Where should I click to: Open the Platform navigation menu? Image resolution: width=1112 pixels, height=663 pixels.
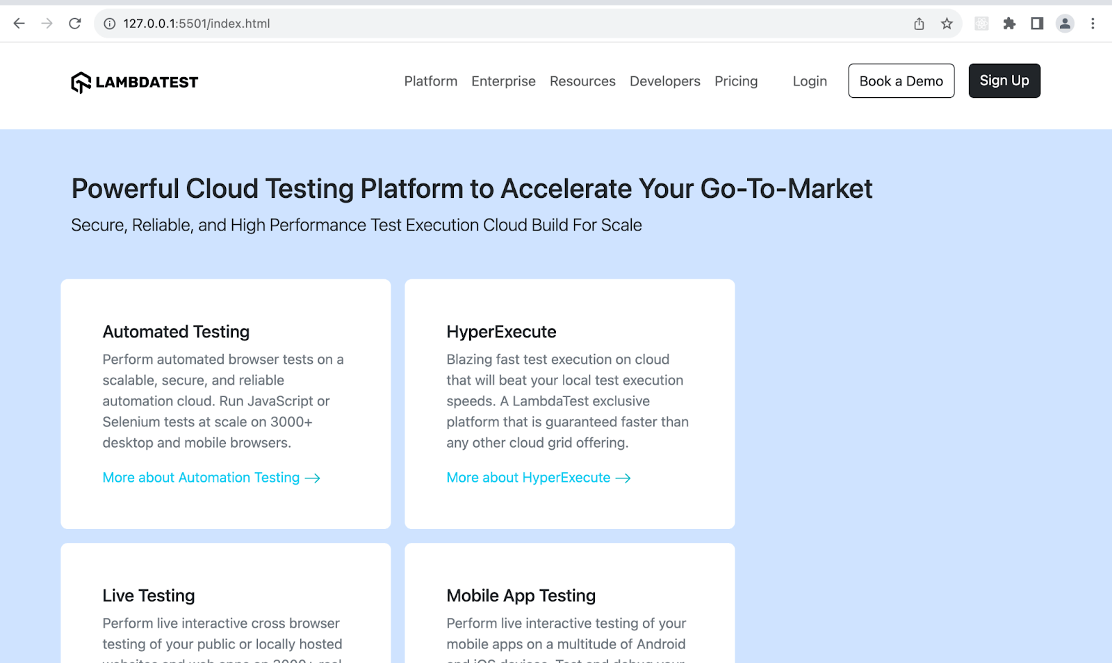431,81
